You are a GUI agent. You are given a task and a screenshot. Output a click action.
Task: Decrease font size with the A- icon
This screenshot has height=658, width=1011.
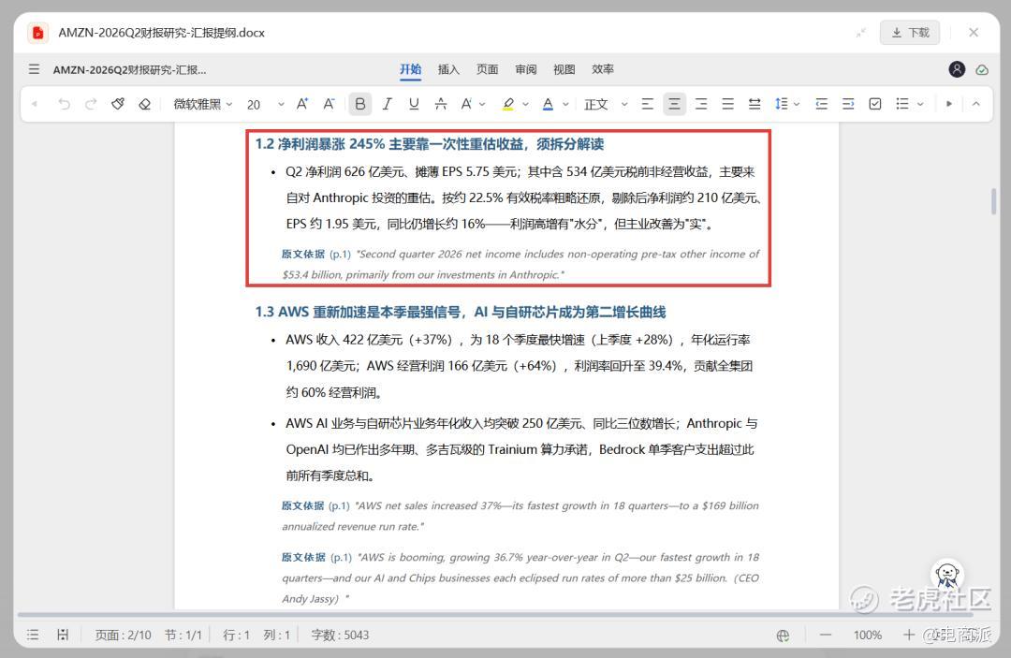pyautogui.click(x=329, y=104)
